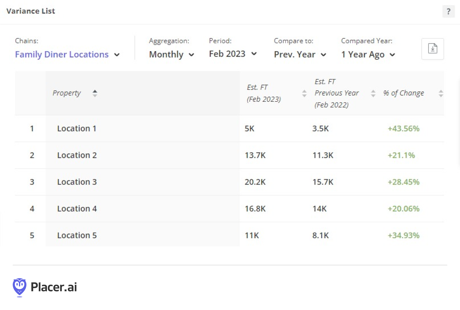This screenshot has height=310, width=460.
Task: Sort by Est. FT Previous Year arrows
Action: 373,93
